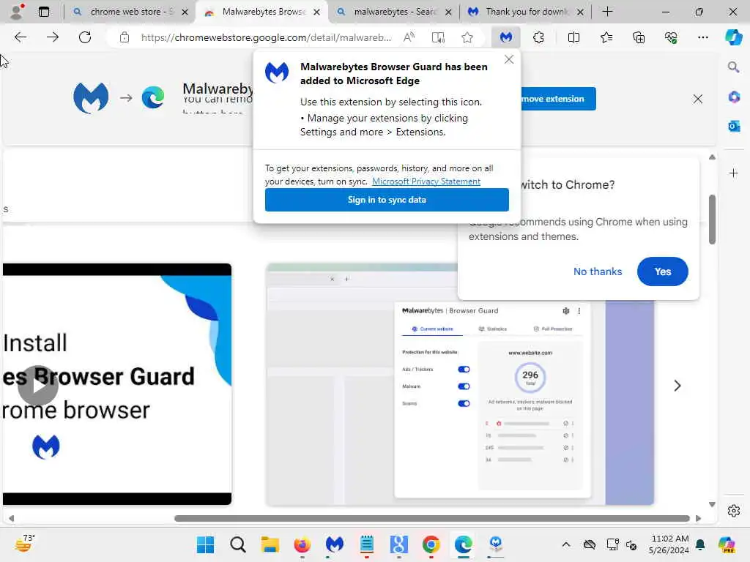Screen dimensions: 750x562
Task: Click the scroll left arrow
Action: tap(11, 519)
